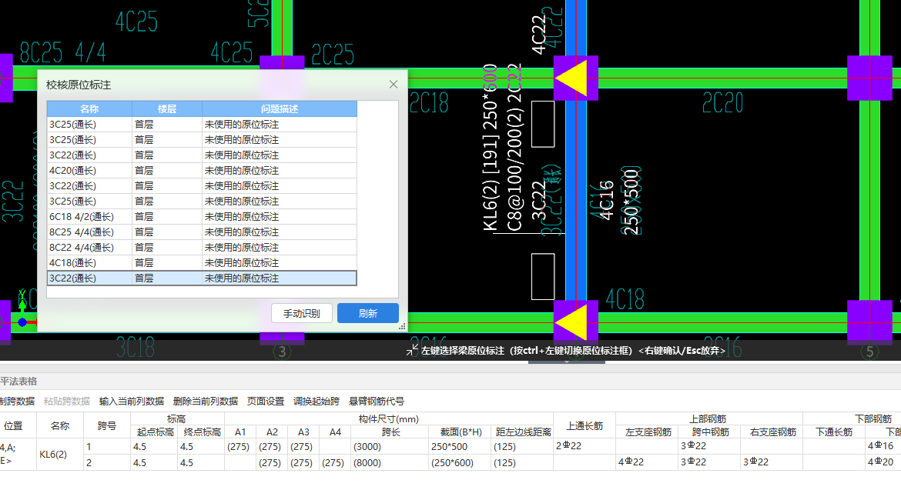Click span 2 跨长 cell (8000)
Viewport: 901px width, 500px height.
coord(390,462)
